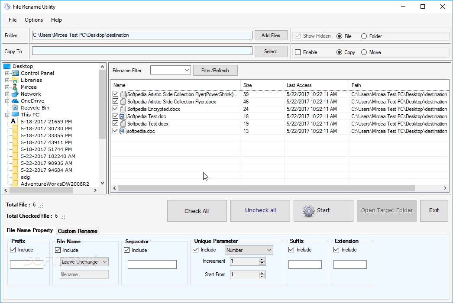Sort file list by Last Access column

pyautogui.click(x=316, y=85)
